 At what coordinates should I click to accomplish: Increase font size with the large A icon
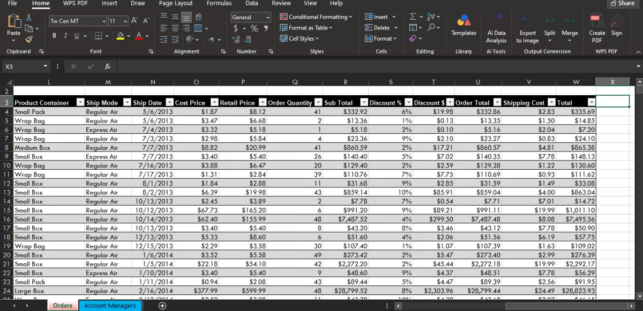click(x=134, y=21)
